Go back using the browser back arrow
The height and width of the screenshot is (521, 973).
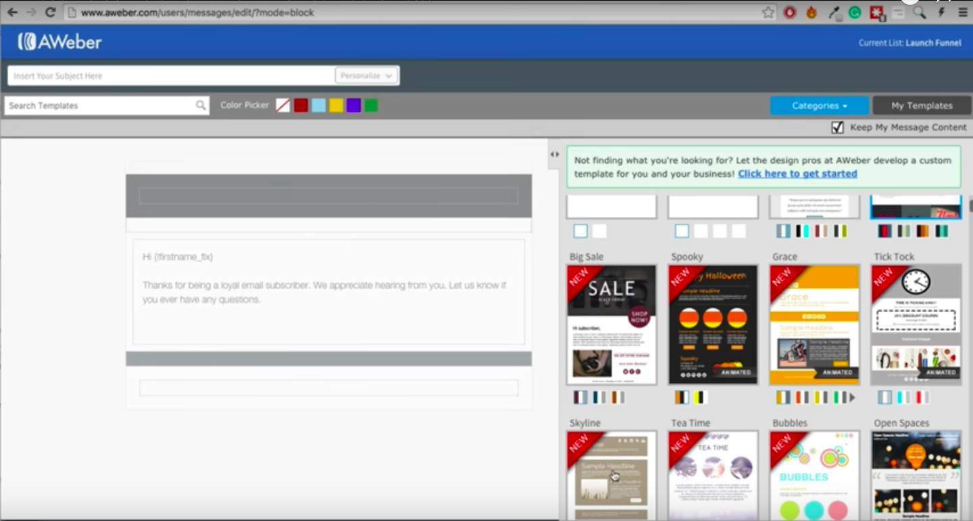pyautogui.click(x=12, y=12)
